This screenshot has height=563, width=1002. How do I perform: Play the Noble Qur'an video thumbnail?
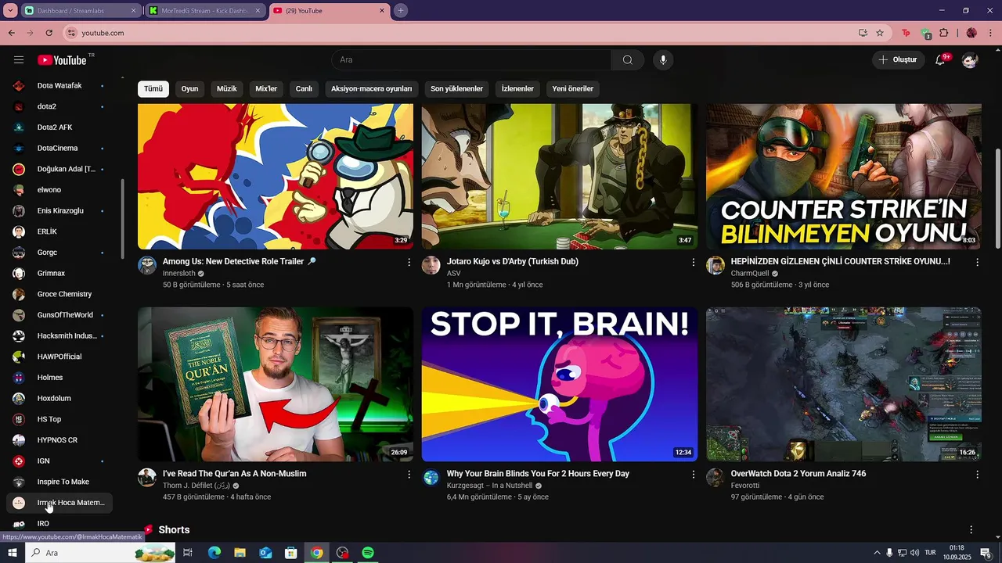[276, 384]
